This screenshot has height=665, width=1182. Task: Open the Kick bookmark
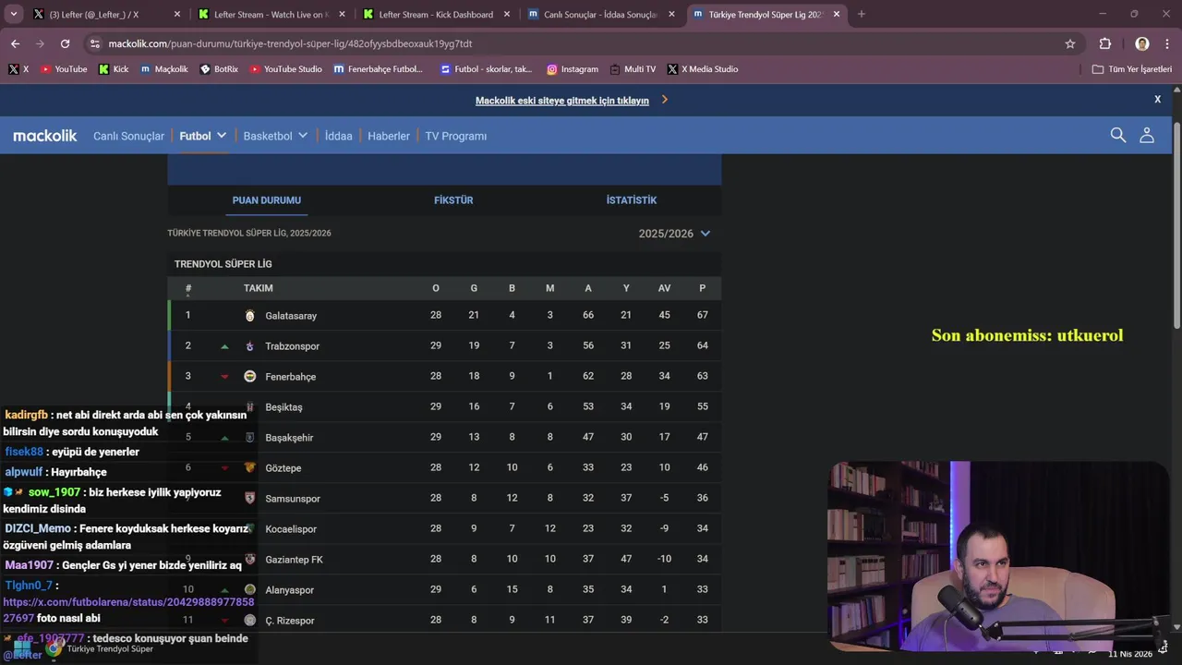click(x=114, y=69)
